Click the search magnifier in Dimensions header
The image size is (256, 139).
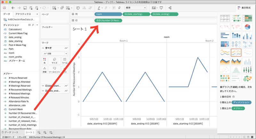tap(33, 25)
